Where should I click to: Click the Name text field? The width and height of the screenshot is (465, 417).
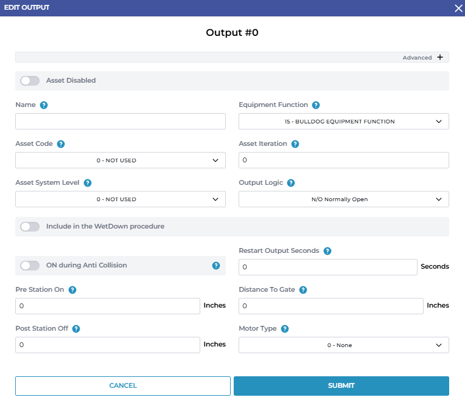coord(120,122)
